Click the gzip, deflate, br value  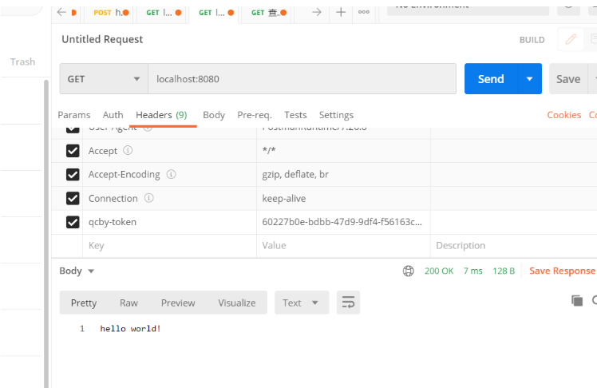295,174
